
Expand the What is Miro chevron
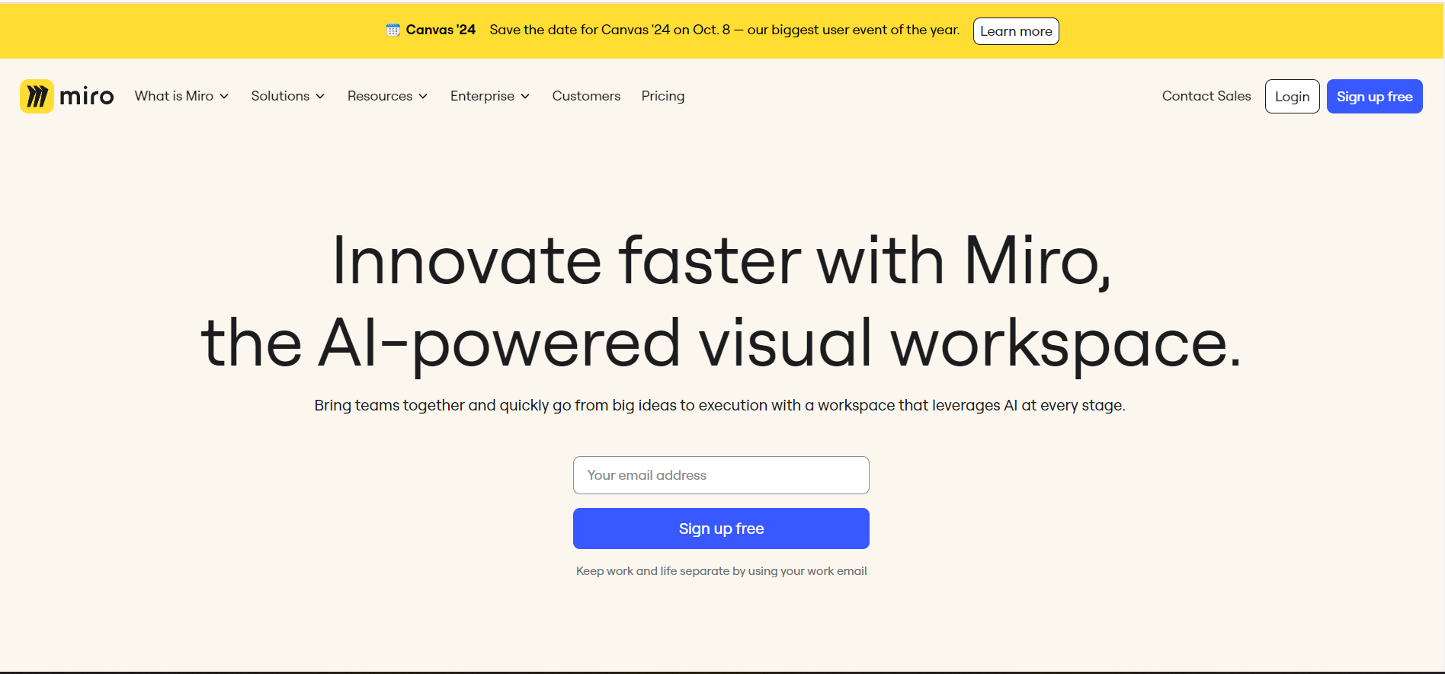click(x=224, y=96)
